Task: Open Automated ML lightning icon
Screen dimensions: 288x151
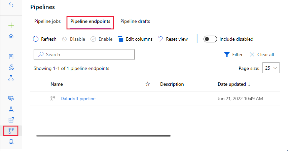Action: coord(11,67)
